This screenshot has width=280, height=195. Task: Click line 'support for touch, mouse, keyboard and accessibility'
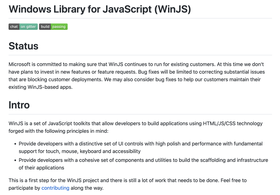point(80,151)
